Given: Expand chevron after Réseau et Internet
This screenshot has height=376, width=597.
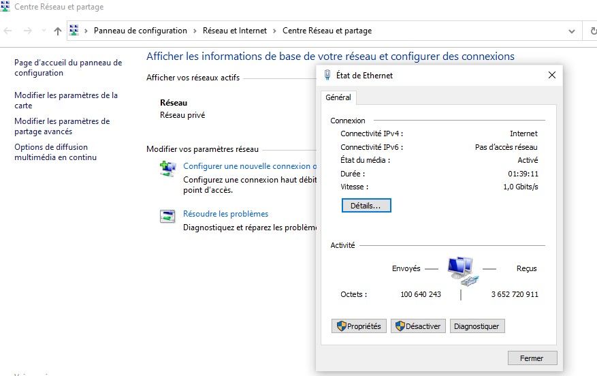Looking at the screenshot, I should [x=274, y=31].
